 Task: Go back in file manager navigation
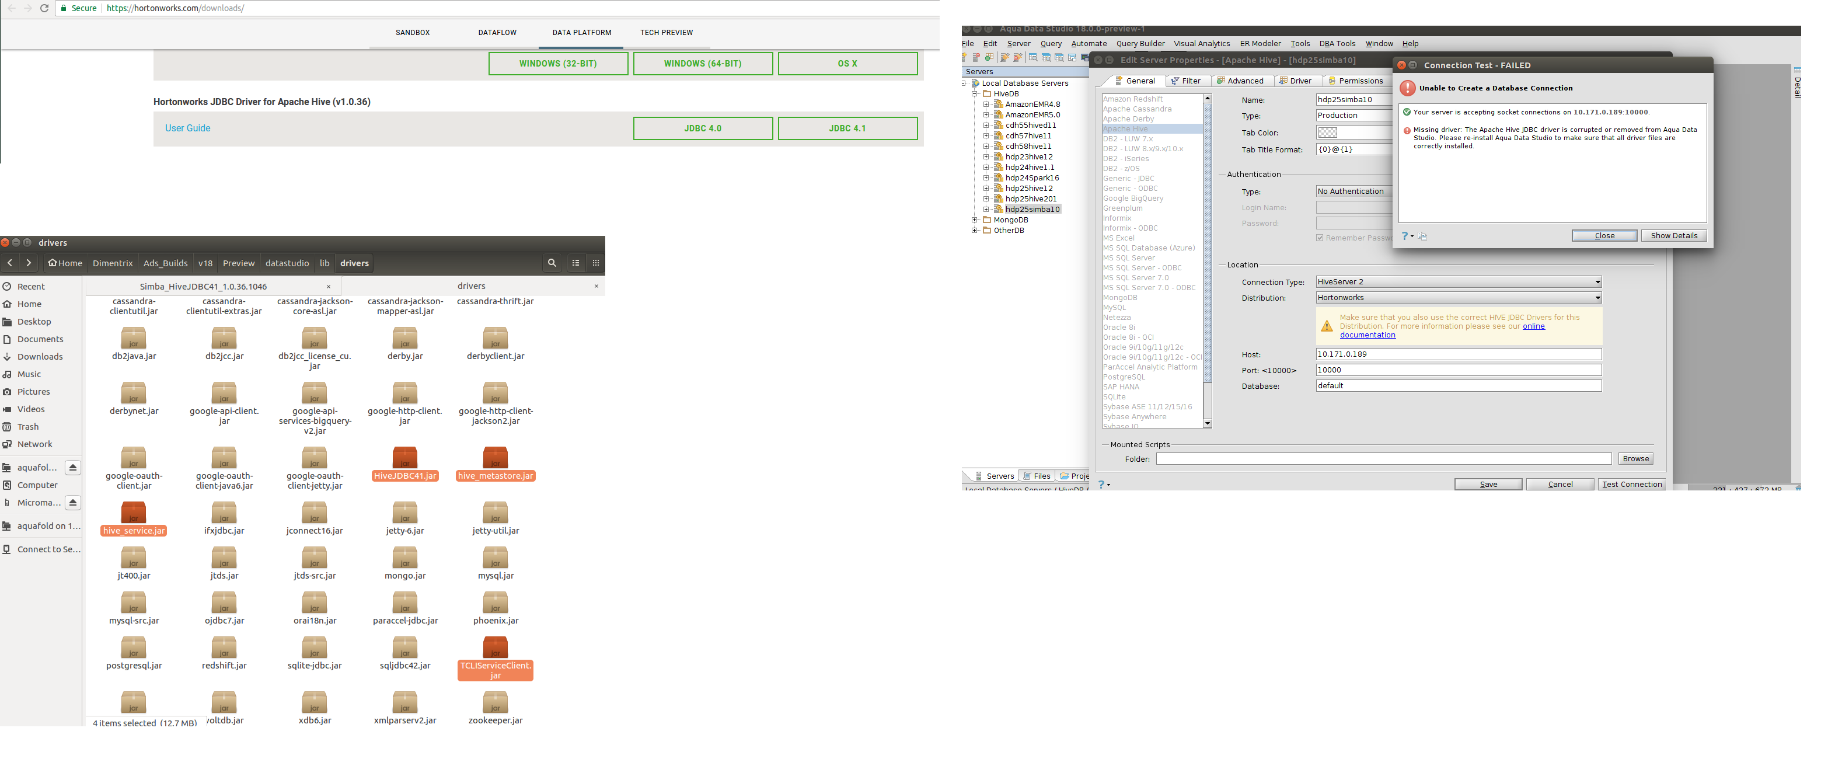[x=10, y=263]
